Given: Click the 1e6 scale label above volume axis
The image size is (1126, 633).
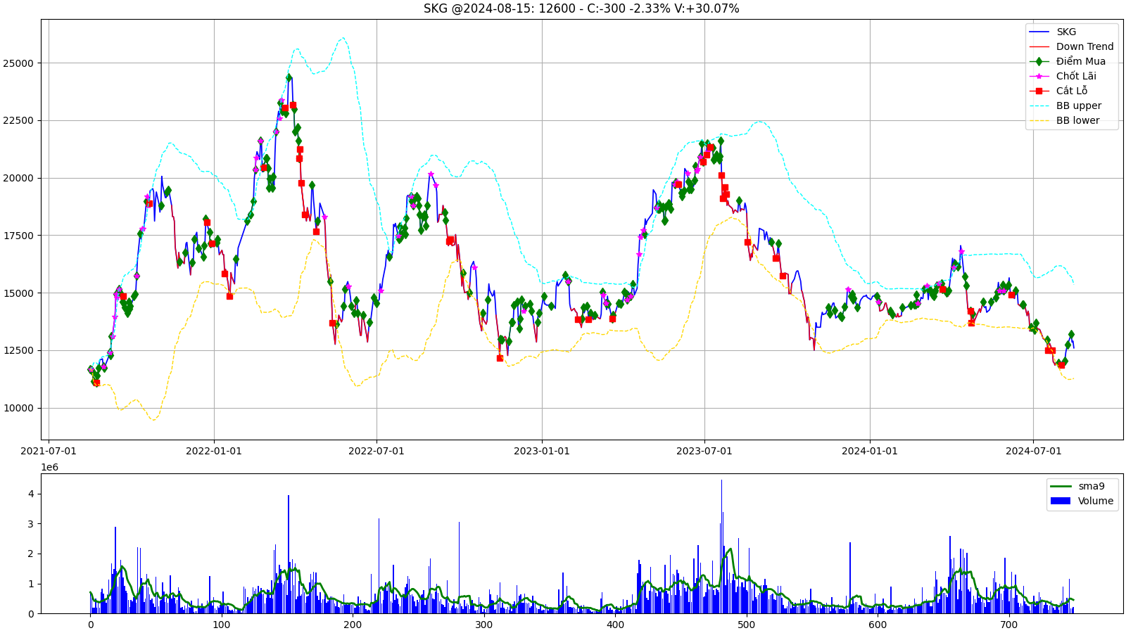Looking at the screenshot, I should click(50, 467).
